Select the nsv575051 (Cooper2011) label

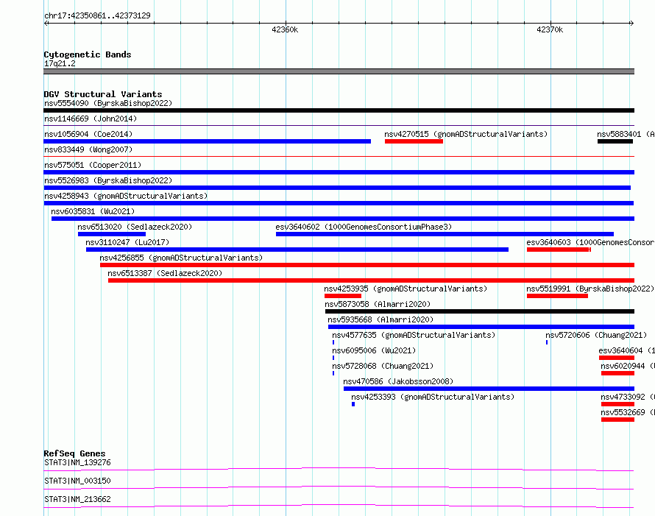[93, 165]
